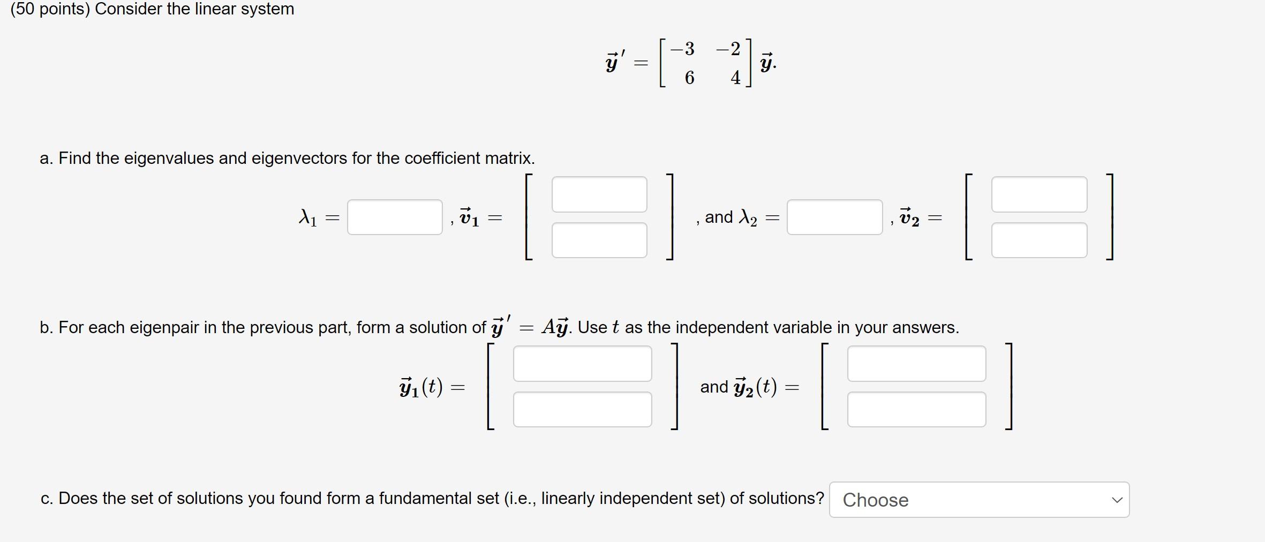Viewport: 1265px width, 542px height.
Task: Click inside the y2(t) solution bracket
Action: (x=916, y=387)
